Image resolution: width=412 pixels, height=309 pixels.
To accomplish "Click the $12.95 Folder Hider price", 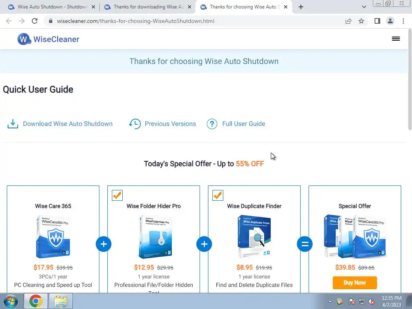I will pyautogui.click(x=144, y=268).
